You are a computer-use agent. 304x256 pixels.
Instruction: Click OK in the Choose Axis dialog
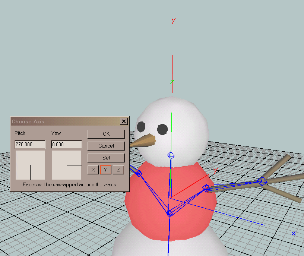pos(106,134)
